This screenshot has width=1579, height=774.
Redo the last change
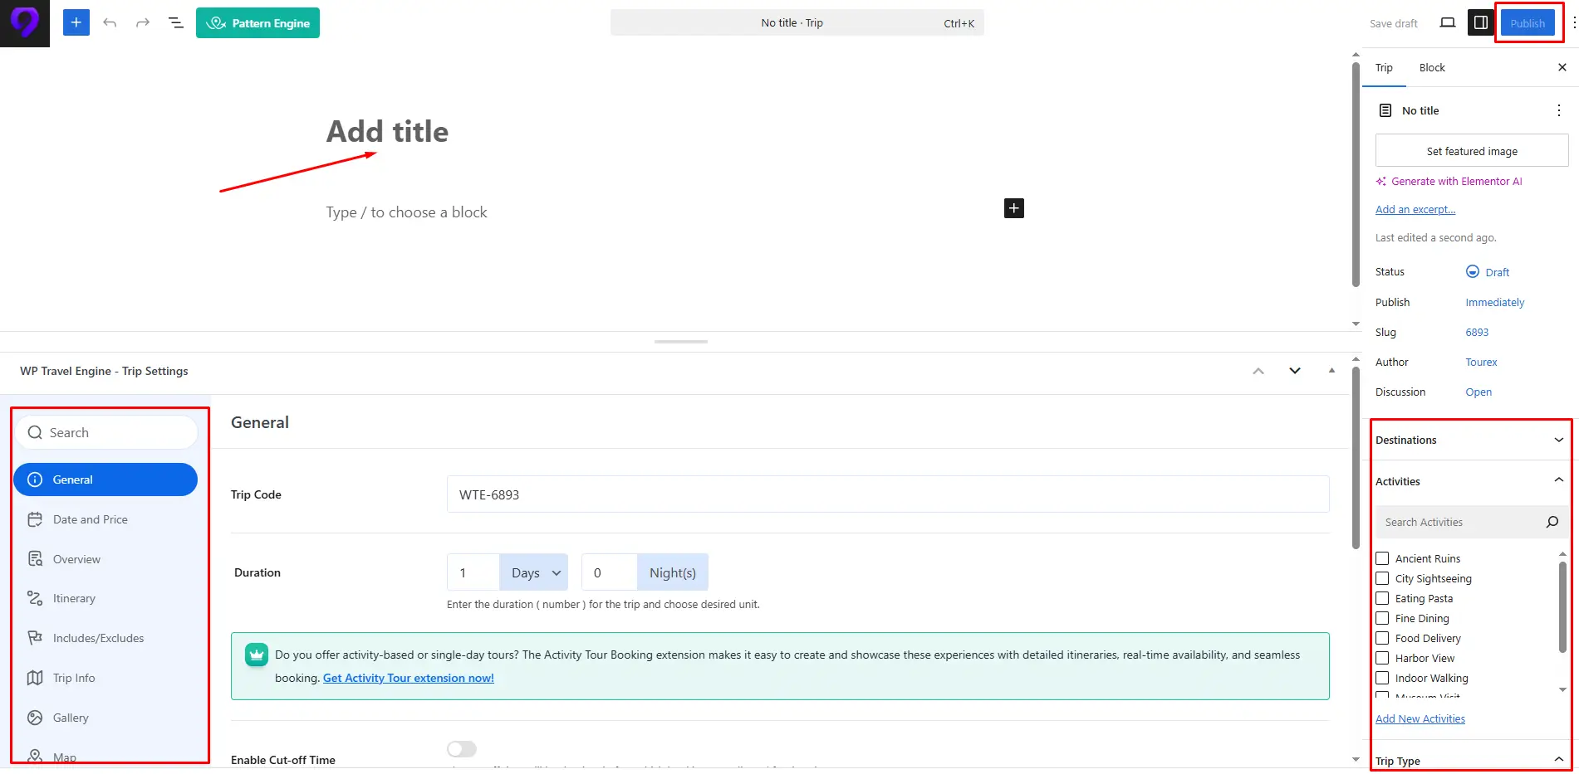142,22
